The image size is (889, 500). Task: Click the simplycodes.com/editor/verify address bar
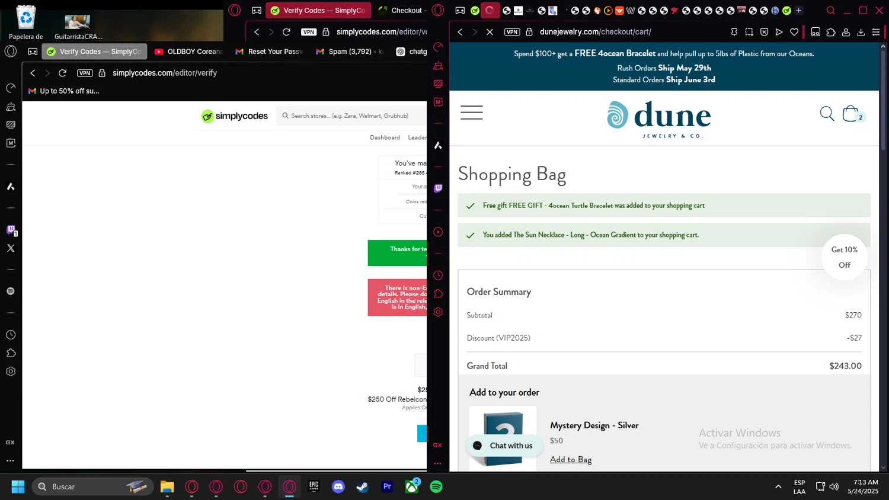[165, 73]
